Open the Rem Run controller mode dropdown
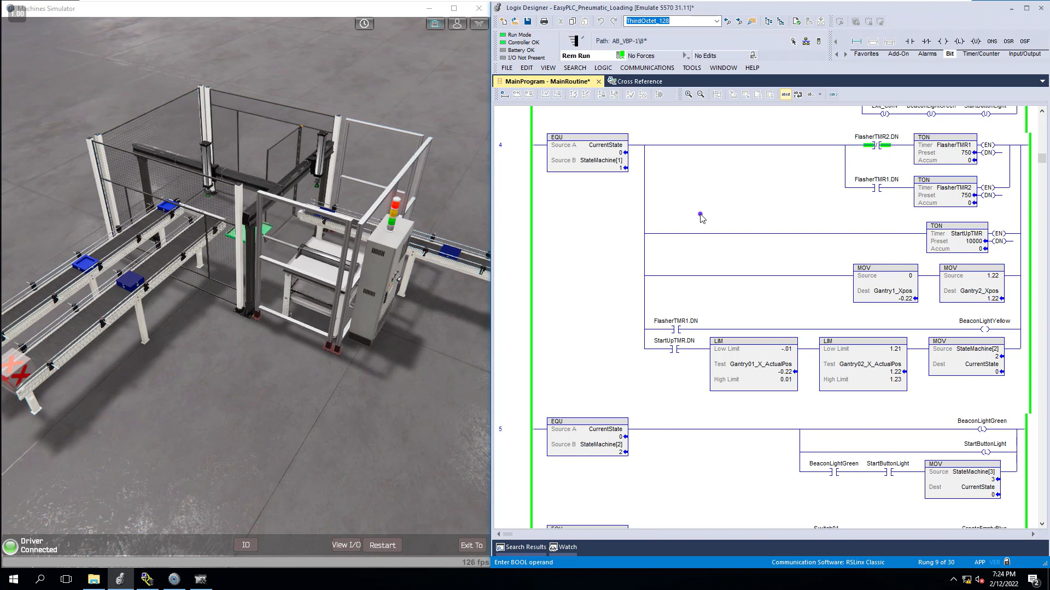This screenshot has height=590, width=1050. (x=620, y=56)
